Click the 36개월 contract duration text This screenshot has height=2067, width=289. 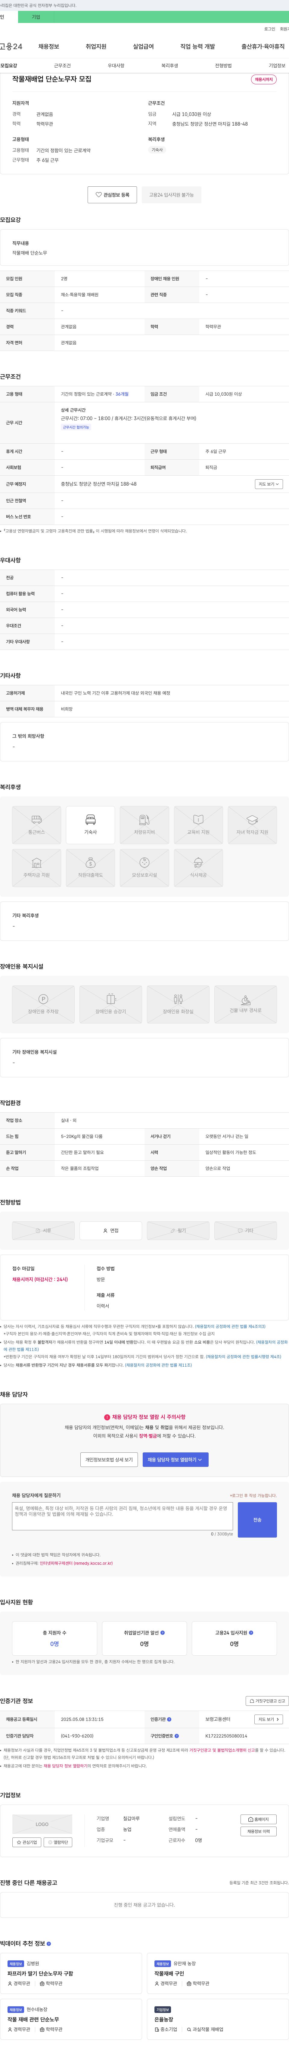(122, 394)
